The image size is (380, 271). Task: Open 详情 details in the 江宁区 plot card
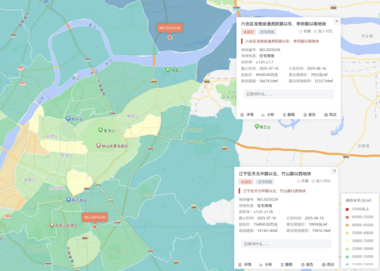(x=244, y=264)
